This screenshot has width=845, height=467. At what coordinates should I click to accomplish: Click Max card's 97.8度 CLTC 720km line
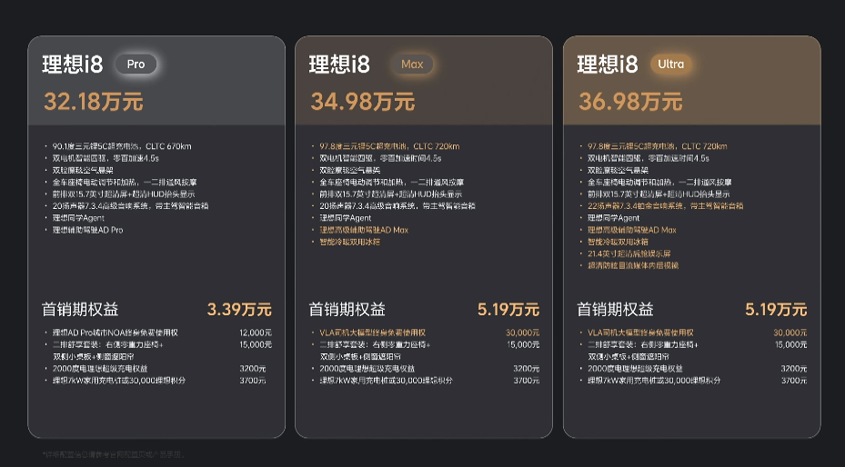(x=389, y=146)
